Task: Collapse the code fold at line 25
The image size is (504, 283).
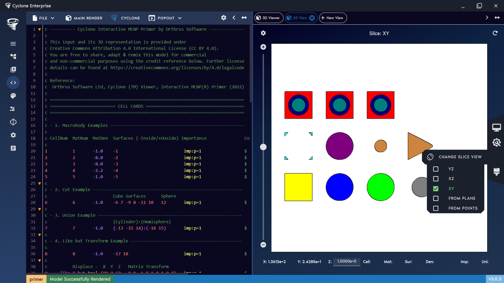Action: coord(39,183)
